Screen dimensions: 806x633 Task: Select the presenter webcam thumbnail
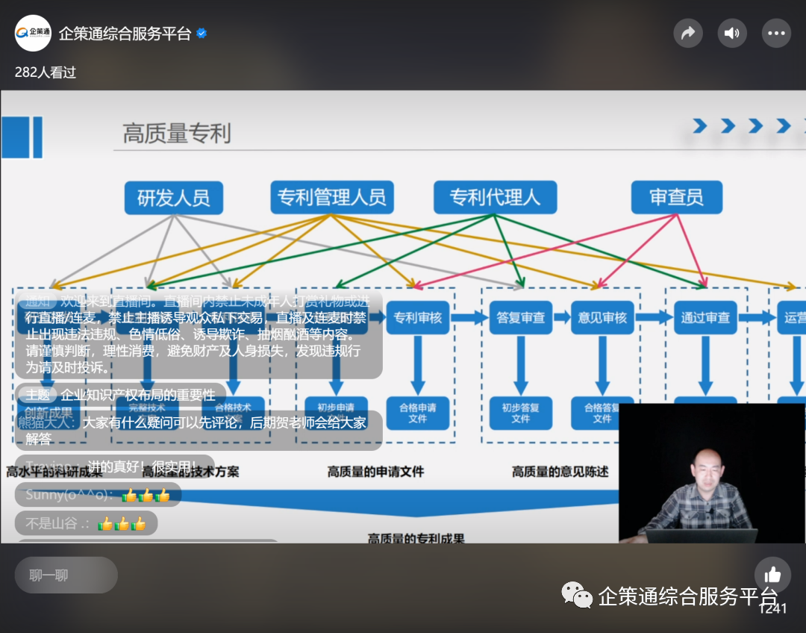pos(711,473)
